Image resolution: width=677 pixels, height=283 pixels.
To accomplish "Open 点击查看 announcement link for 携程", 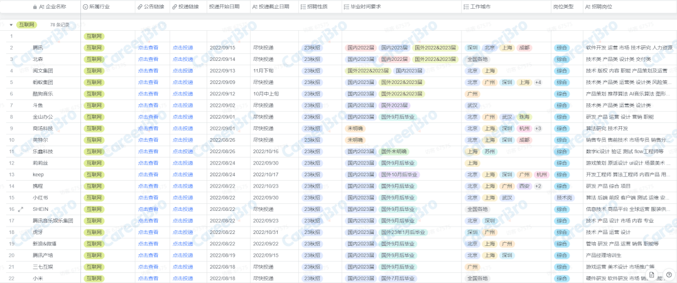I will (x=148, y=186).
